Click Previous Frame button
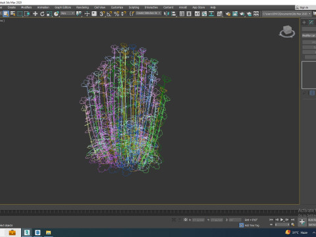316x237 pixels. [x=276, y=219]
